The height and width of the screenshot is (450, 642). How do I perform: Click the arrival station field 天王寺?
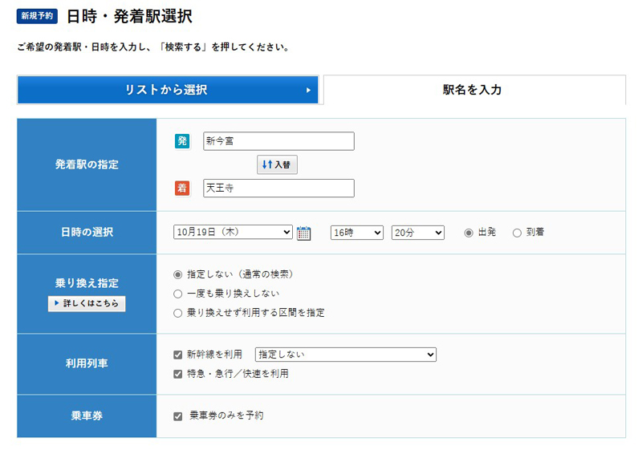point(278,189)
